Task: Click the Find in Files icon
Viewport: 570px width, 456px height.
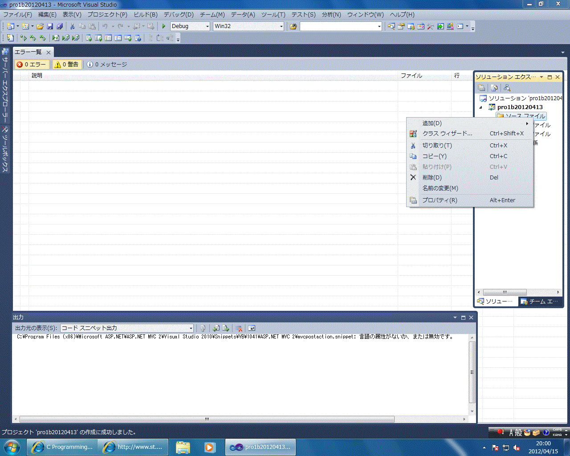Action: pyautogui.click(x=293, y=26)
